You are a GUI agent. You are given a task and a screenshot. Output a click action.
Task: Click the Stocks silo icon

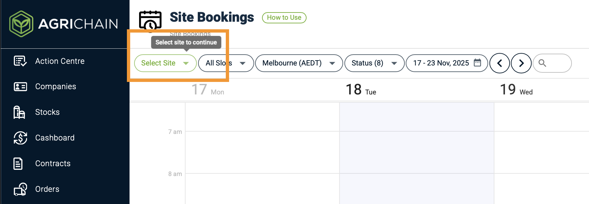tap(19, 112)
